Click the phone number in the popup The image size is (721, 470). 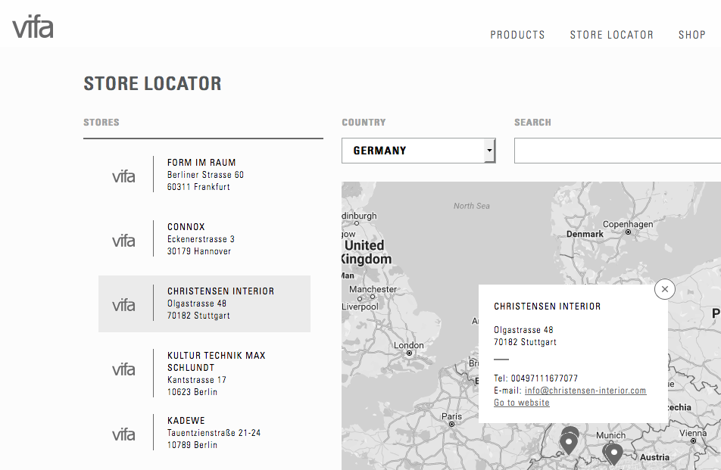pos(545,378)
